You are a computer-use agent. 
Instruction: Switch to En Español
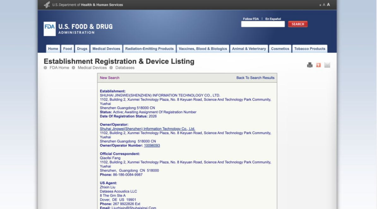click(x=273, y=19)
